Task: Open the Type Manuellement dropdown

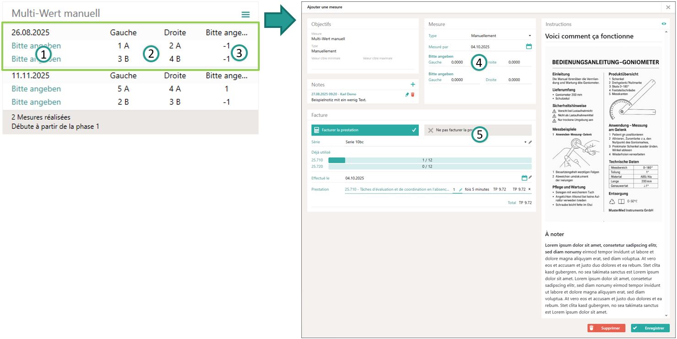Action: [x=501, y=36]
